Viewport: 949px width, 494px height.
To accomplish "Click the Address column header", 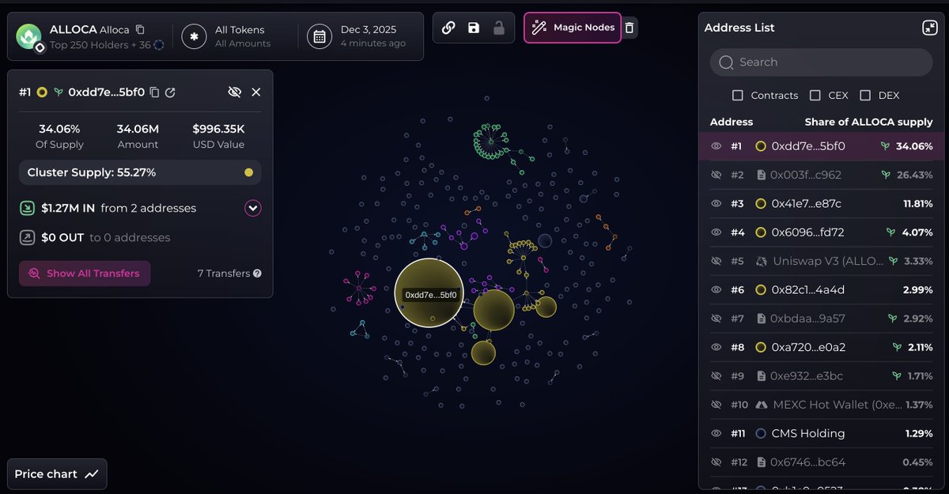I will coord(732,122).
